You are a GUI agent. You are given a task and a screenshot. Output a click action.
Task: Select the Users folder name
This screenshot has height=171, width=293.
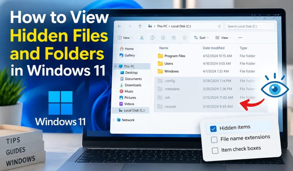point(168,64)
